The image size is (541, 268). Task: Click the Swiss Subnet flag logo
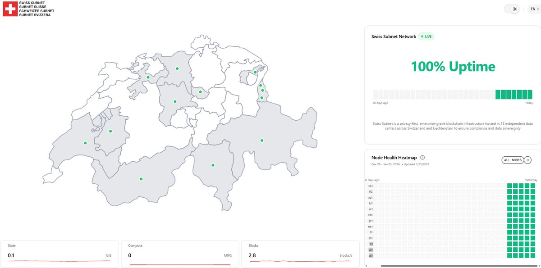(10, 9)
